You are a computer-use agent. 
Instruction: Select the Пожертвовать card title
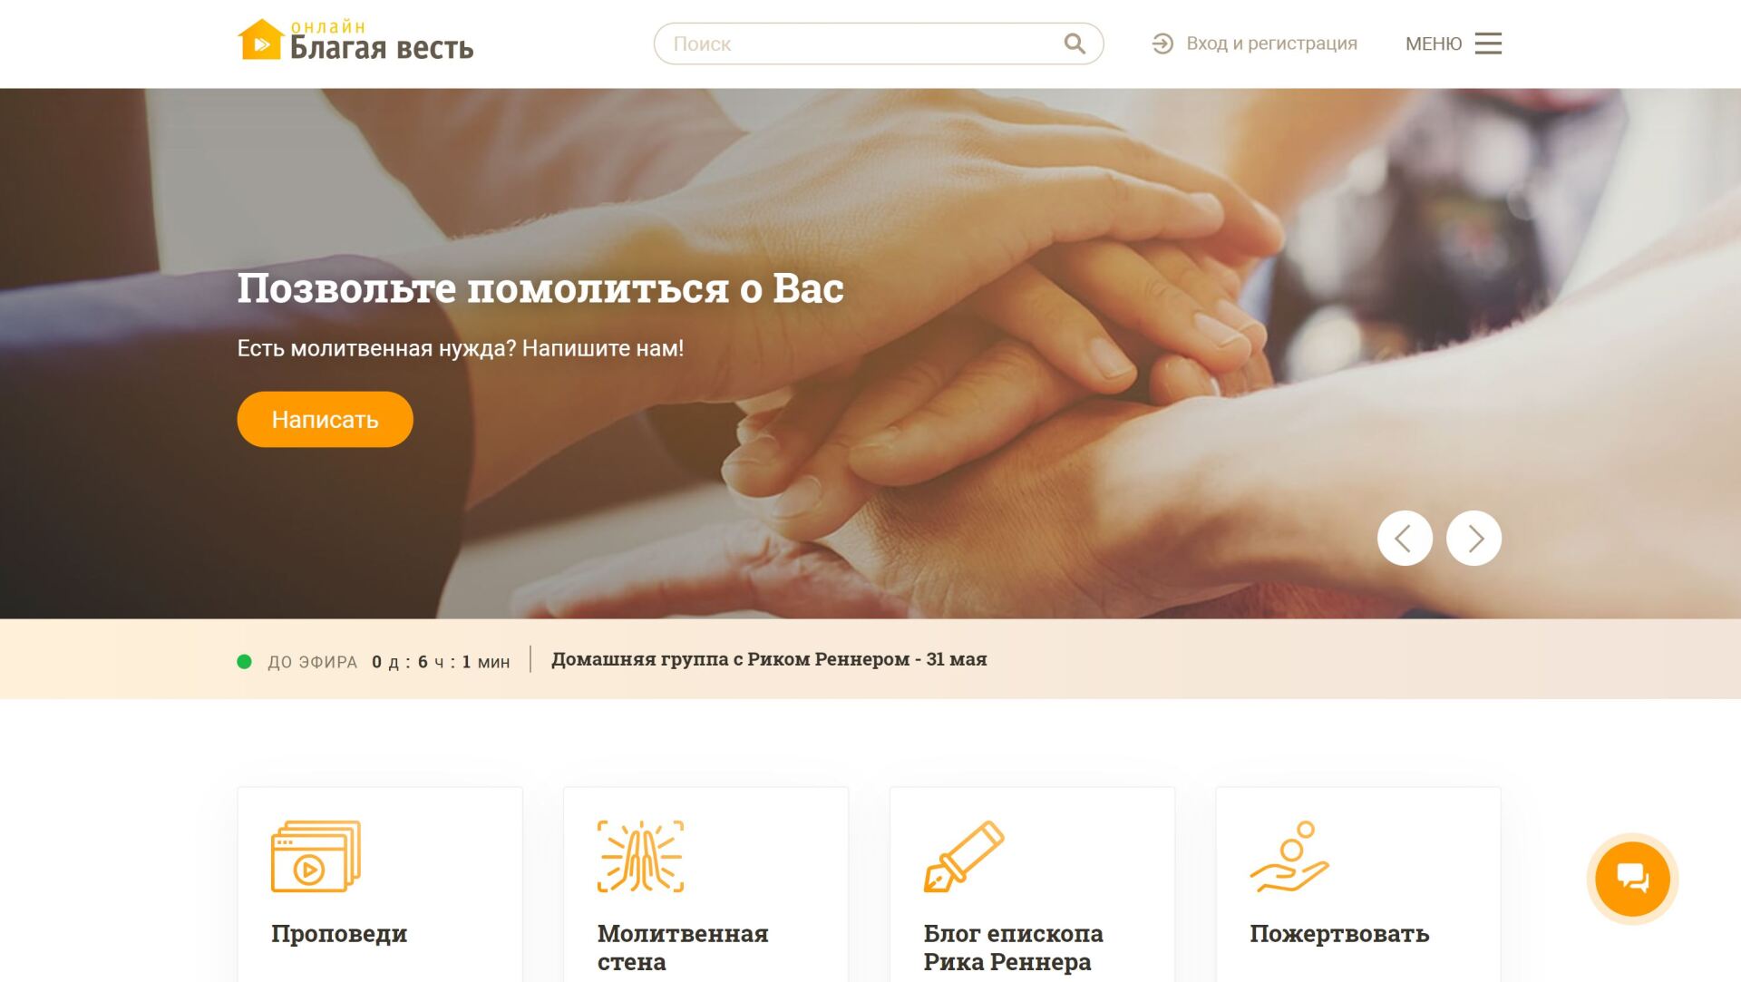pos(1339,934)
